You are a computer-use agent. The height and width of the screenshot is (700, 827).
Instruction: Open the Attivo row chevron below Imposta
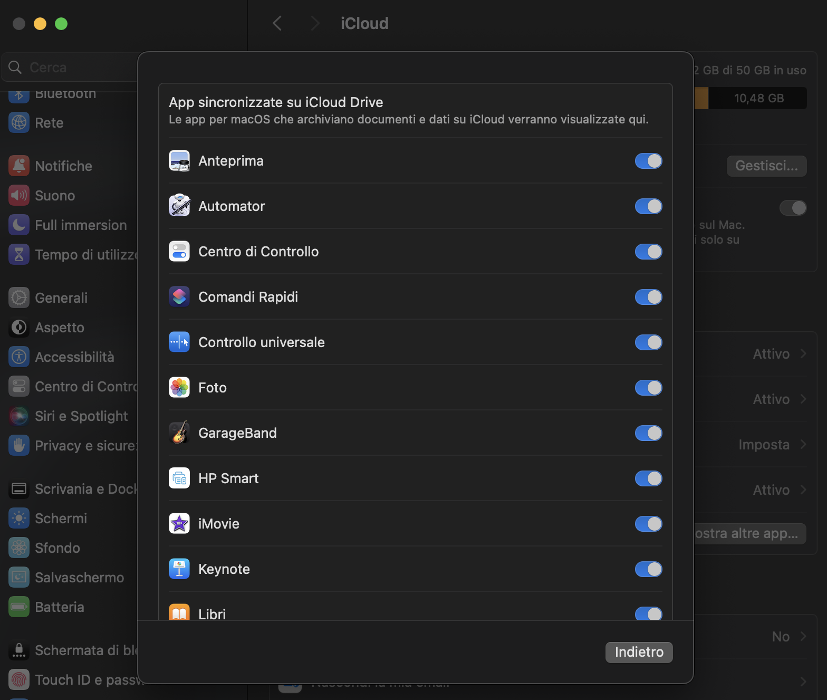[x=803, y=490]
